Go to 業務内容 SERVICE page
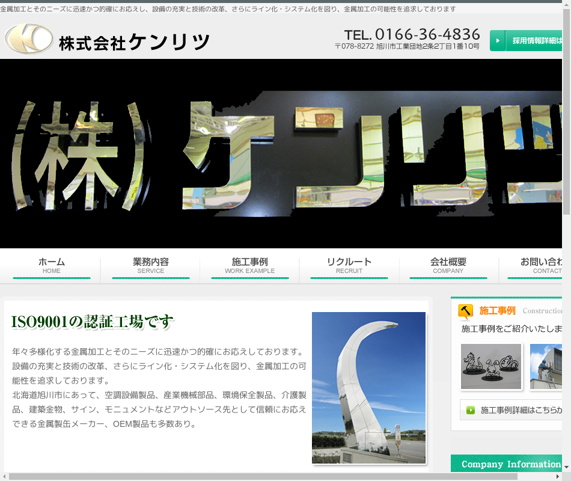Screen dimensions: 571x481 tap(151, 266)
